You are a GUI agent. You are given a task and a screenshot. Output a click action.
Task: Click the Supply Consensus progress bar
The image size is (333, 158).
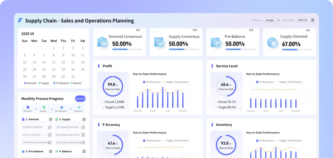click(x=184, y=49)
